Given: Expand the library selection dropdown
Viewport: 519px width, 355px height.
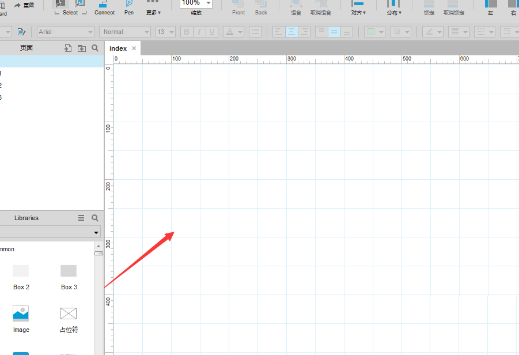Looking at the screenshot, I should 96,232.
